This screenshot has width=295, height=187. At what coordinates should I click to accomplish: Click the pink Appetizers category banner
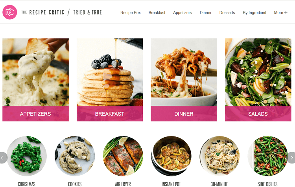[35, 114]
